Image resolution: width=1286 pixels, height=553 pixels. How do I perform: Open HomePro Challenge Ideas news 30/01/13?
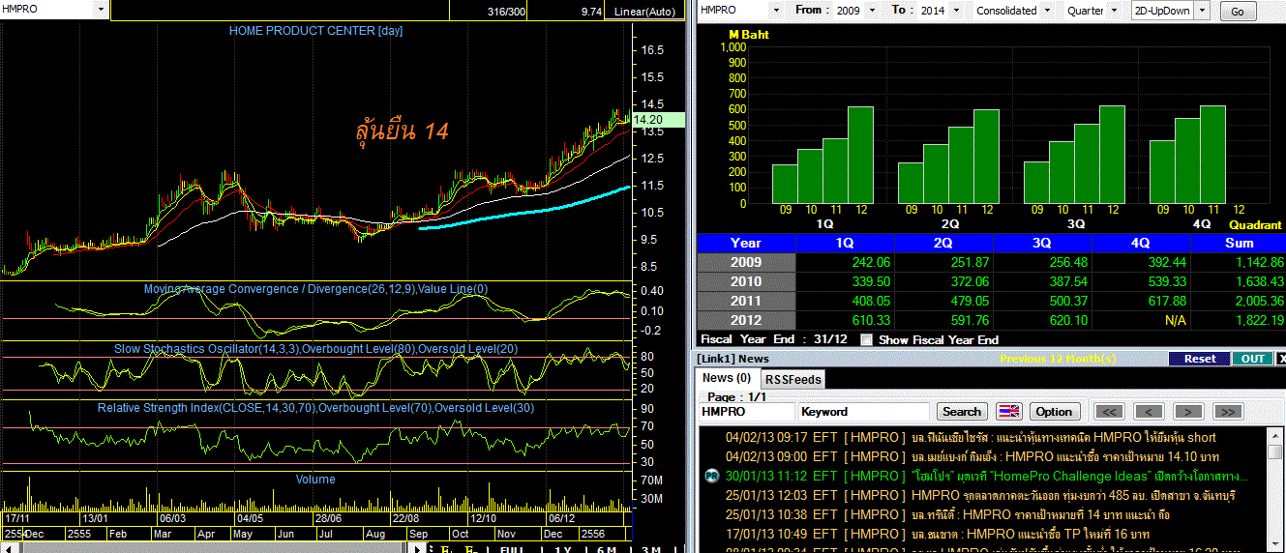click(x=984, y=476)
